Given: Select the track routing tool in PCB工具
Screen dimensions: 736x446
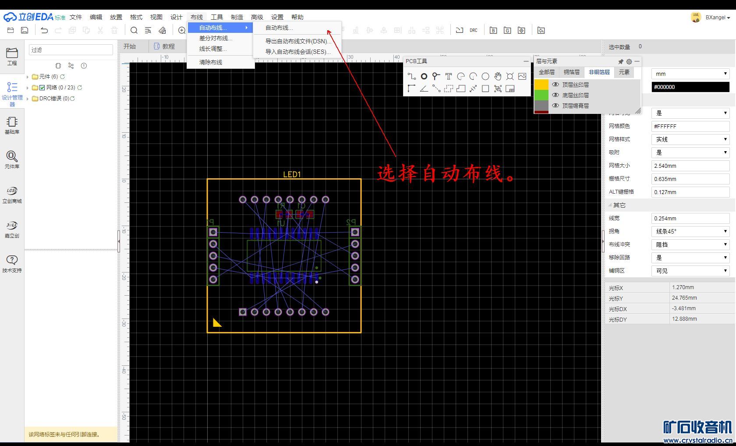Looking at the screenshot, I should pos(411,76).
